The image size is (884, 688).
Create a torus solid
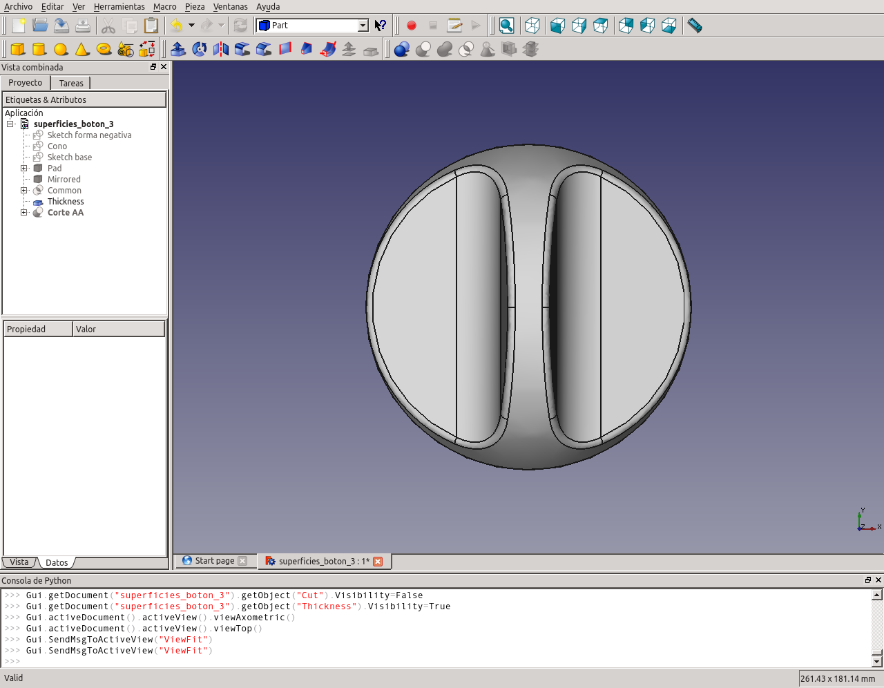(104, 49)
